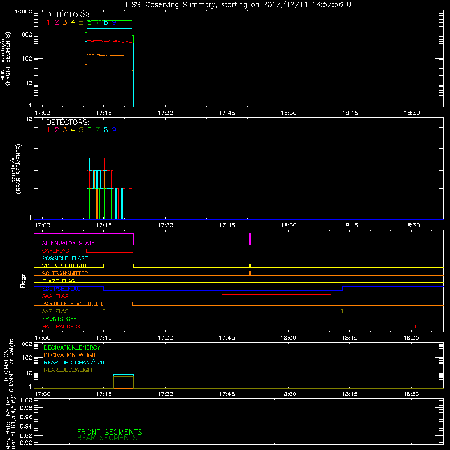This screenshot has width=450, height=450.
Task: Click the 18:15 tick under Flags plot
Action: pos(350,338)
